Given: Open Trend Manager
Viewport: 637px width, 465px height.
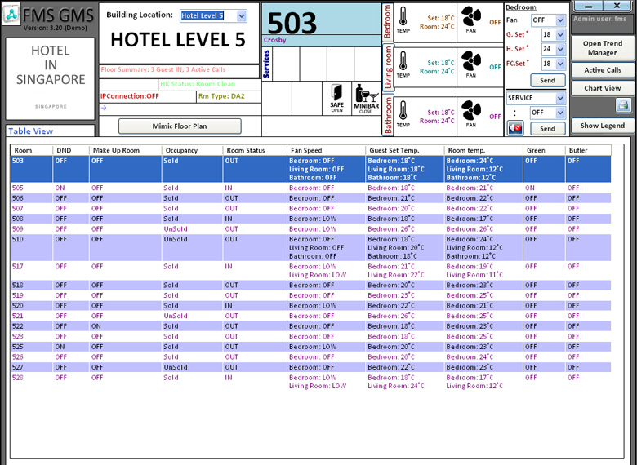Looking at the screenshot, I should pyautogui.click(x=603, y=48).
